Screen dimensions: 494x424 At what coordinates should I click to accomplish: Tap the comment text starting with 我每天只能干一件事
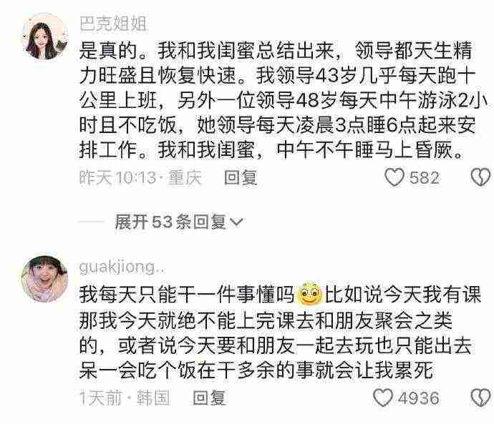pos(280,332)
